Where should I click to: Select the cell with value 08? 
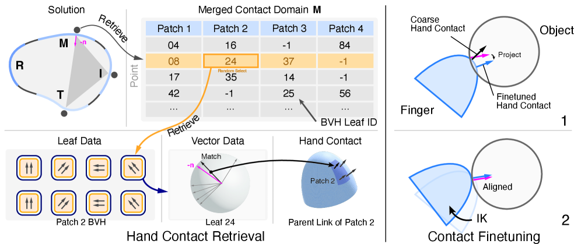click(x=173, y=61)
